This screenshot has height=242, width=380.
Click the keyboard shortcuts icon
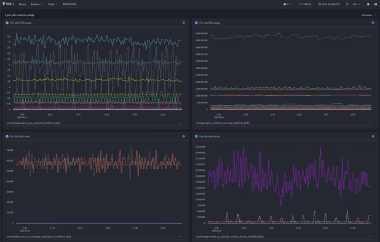tap(376, 4)
